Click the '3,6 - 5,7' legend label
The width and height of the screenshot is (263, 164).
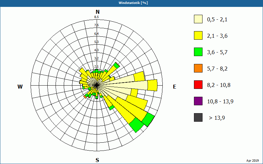(217, 52)
